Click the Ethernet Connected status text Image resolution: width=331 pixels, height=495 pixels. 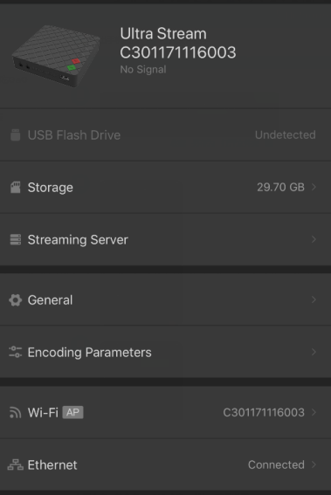276,464
